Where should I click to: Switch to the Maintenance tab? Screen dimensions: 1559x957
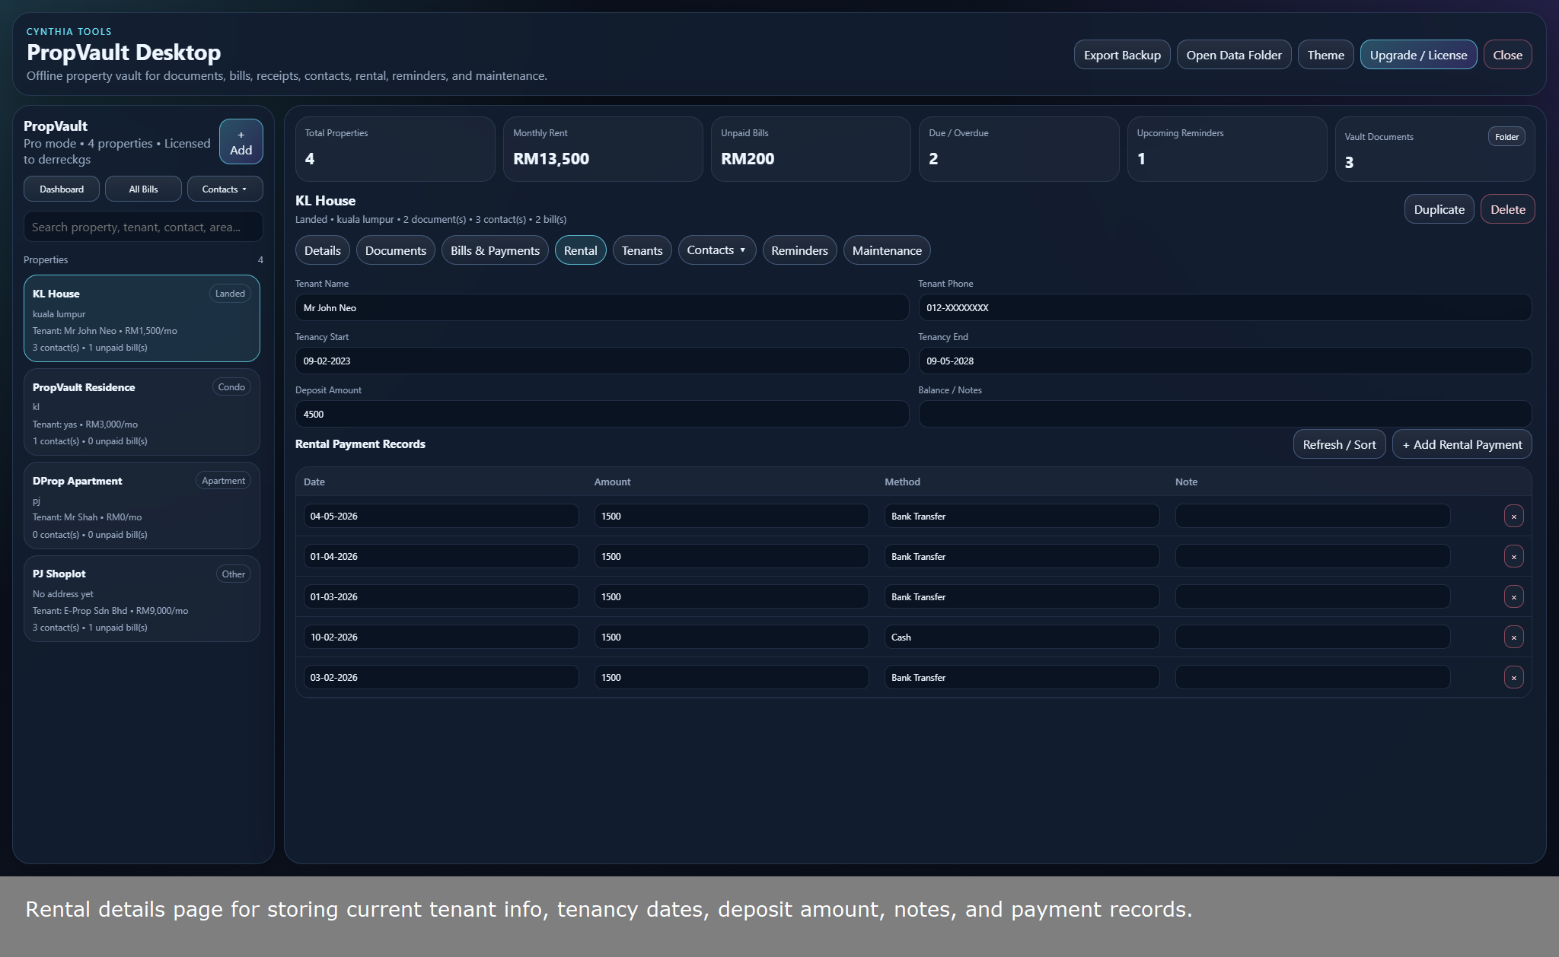tap(887, 250)
